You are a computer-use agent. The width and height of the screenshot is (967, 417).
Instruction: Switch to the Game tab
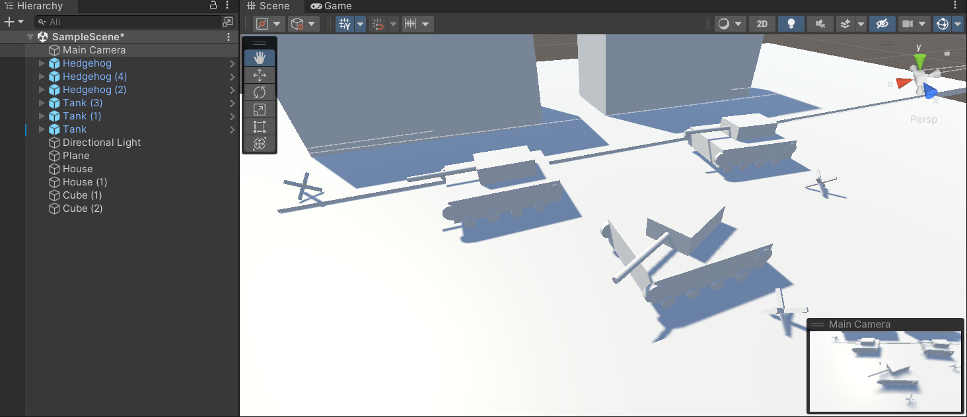tap(330, 6)
